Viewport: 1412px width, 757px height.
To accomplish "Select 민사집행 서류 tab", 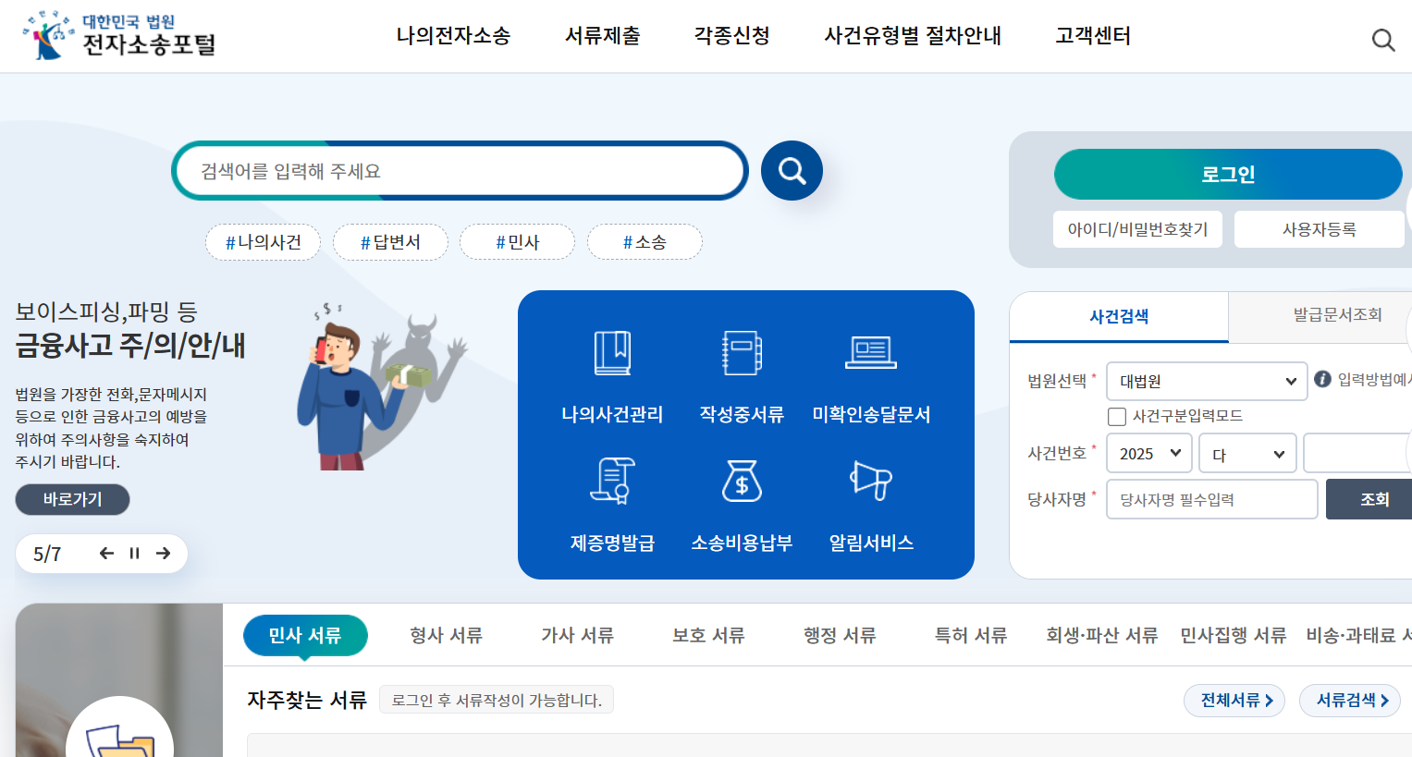I will [x=1234, y=636].
